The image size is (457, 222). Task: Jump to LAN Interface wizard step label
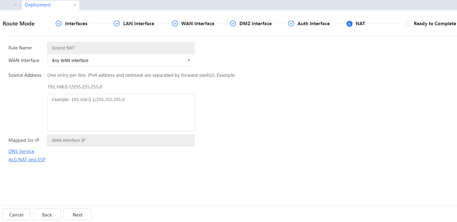(x=138, y=24)
